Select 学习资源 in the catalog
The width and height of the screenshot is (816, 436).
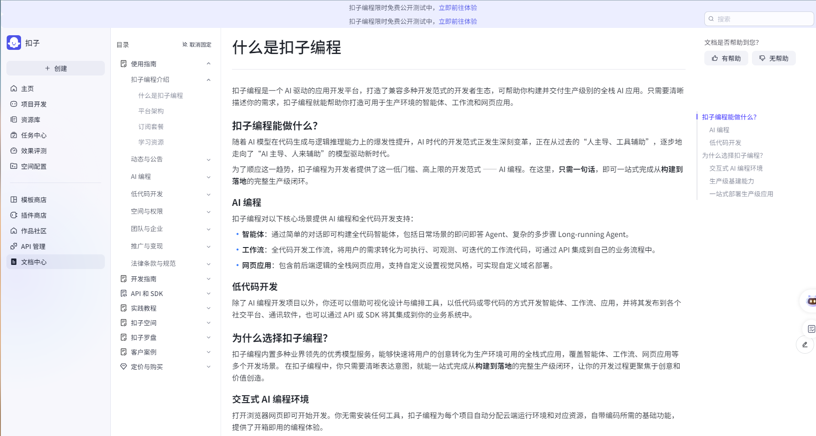click(151, 142)
